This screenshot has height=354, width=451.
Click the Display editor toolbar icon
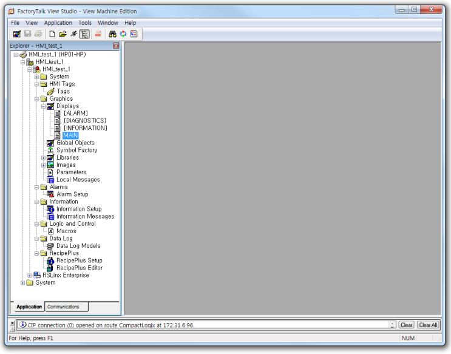[17, 34]
